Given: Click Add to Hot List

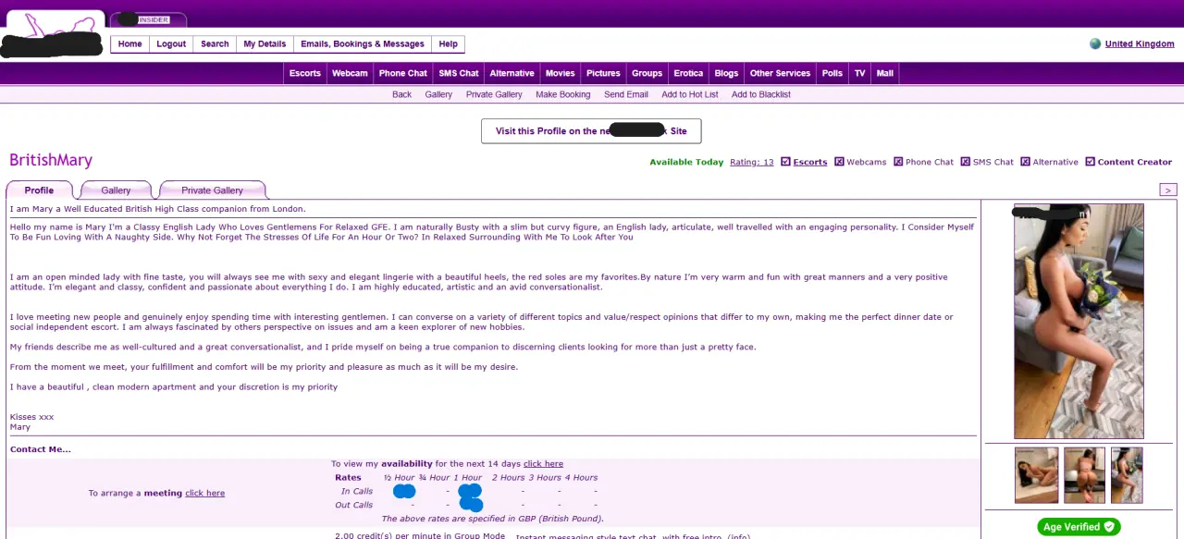Looking at the screenshot, I should click(690, 94).
